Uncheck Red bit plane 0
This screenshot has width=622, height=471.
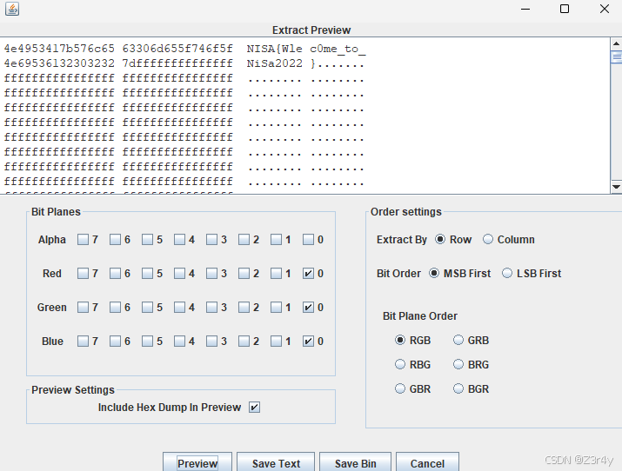(x=308, y=274)
